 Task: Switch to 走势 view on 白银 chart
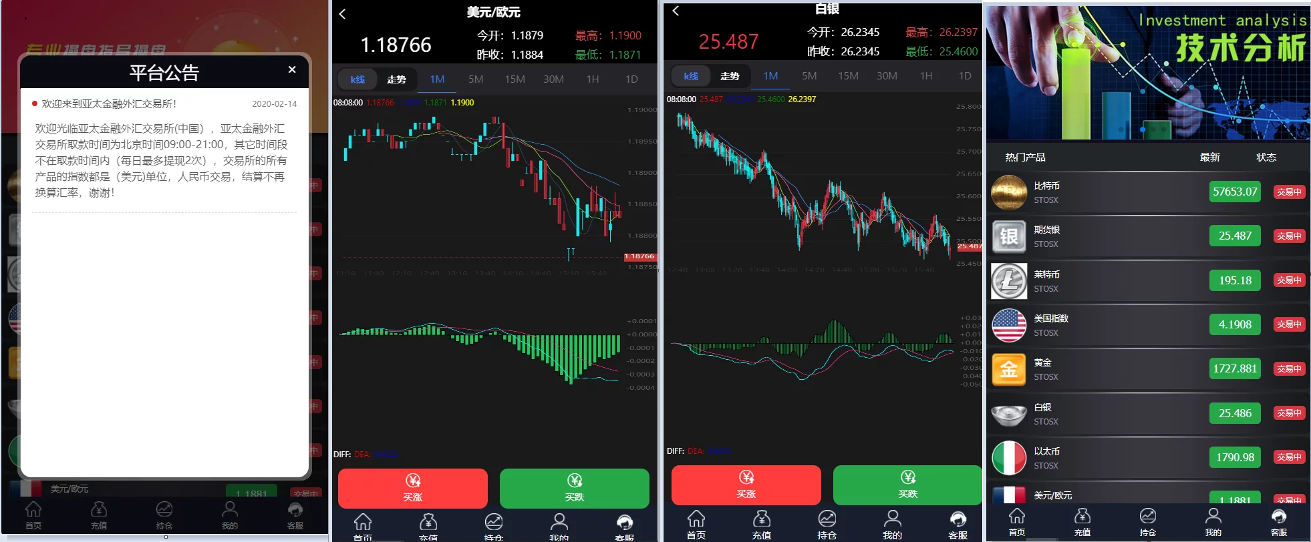(730, 76)
